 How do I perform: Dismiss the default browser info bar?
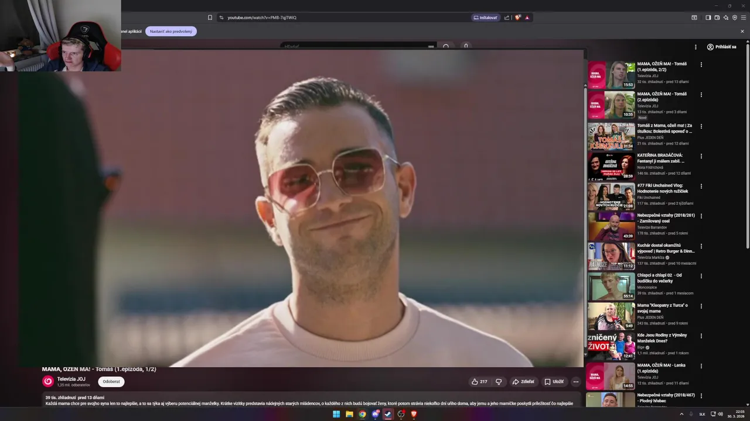742,31
